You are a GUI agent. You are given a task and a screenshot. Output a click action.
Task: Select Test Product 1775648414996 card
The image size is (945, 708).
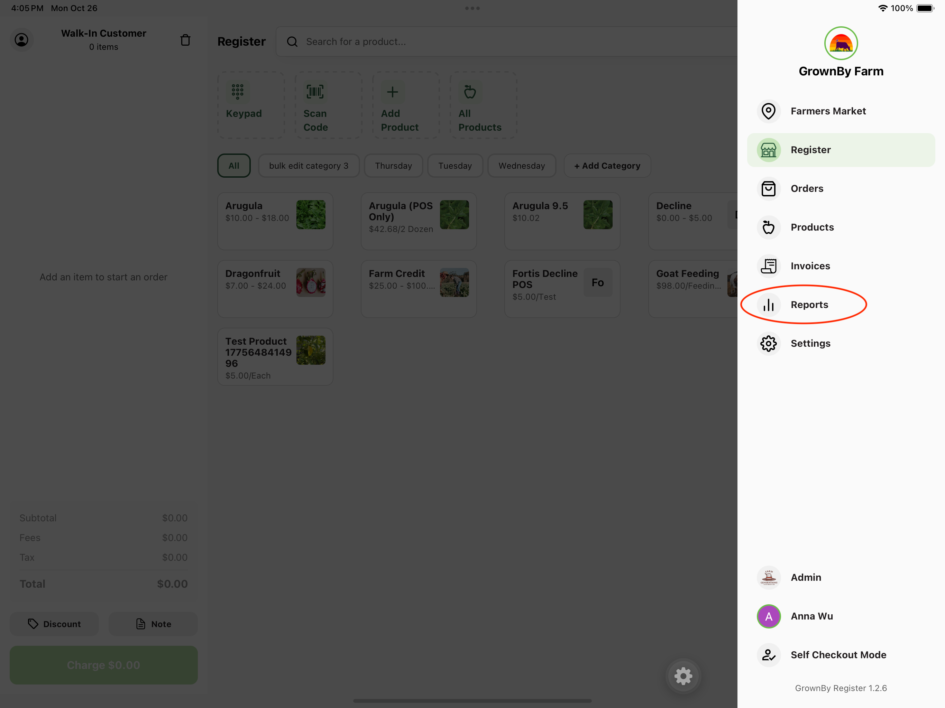coord(275,357)
